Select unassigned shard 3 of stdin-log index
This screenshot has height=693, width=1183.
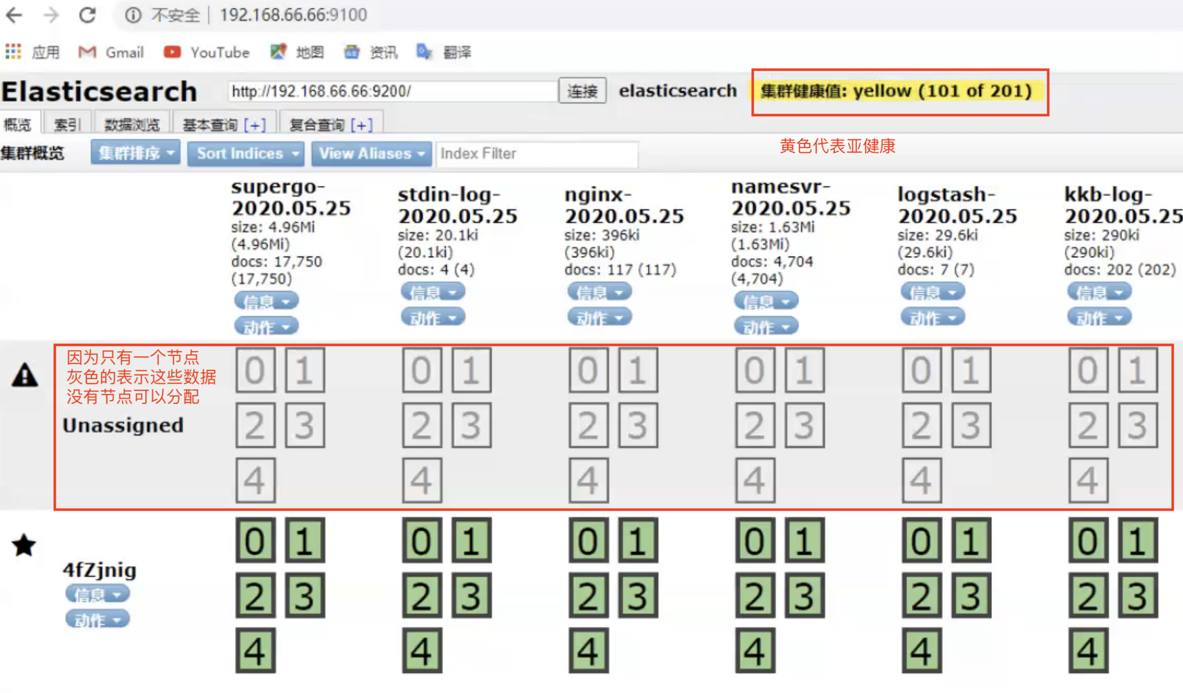point(471,426)
